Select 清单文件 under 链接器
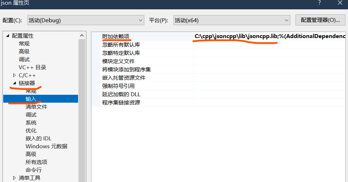 [x=36, y=107]
